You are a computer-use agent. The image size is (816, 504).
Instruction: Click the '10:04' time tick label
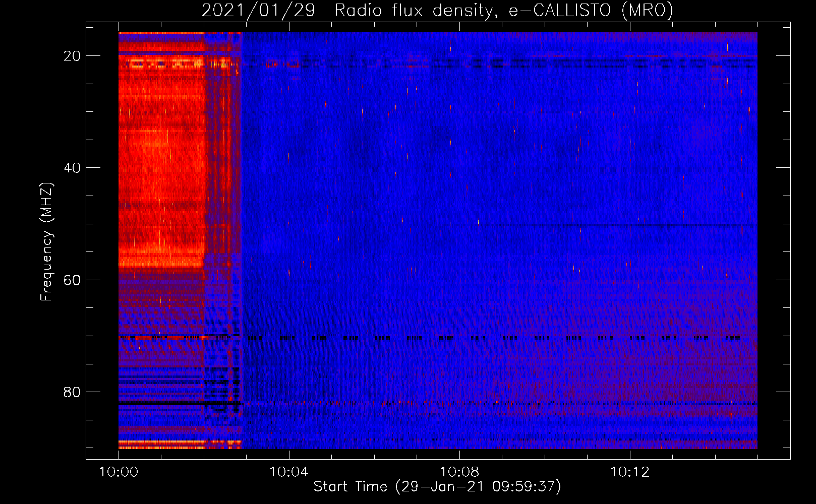288,472
